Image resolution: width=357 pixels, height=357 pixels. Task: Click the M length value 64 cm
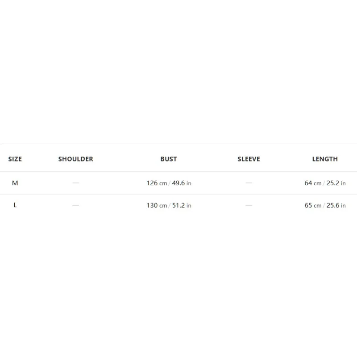click(x=313, y=183)
